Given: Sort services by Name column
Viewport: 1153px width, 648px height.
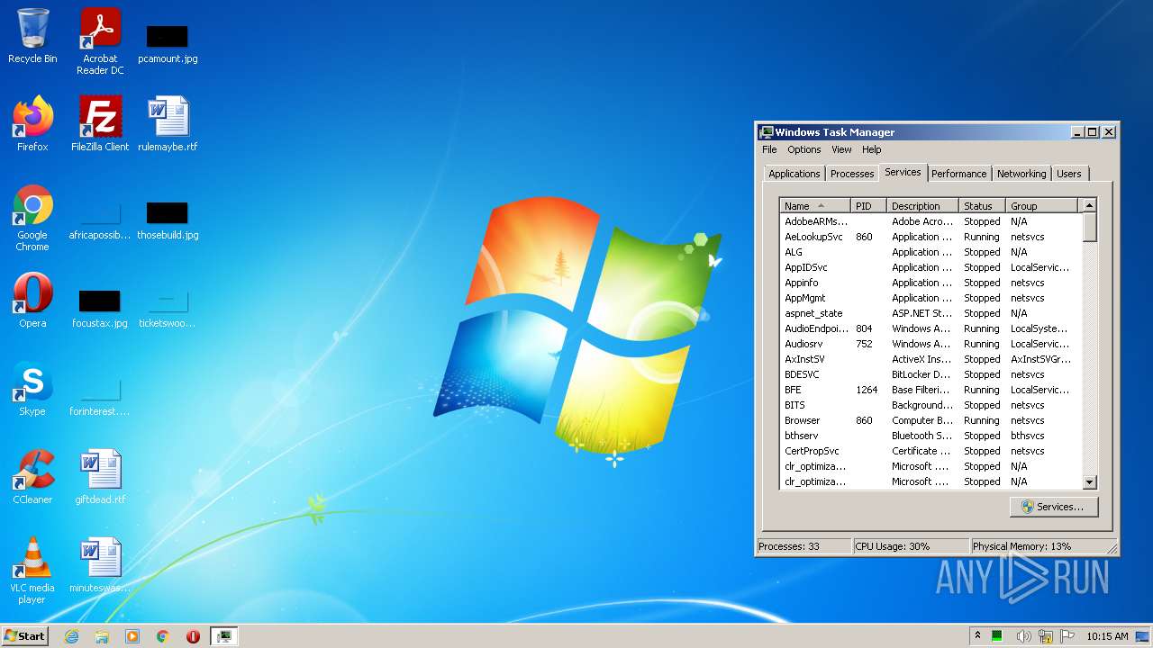Looking at the screenshot, I should 815,206.
